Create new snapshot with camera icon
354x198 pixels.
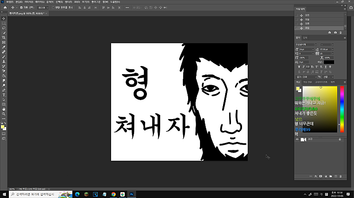pyautogui.click(x=335, y=33)
